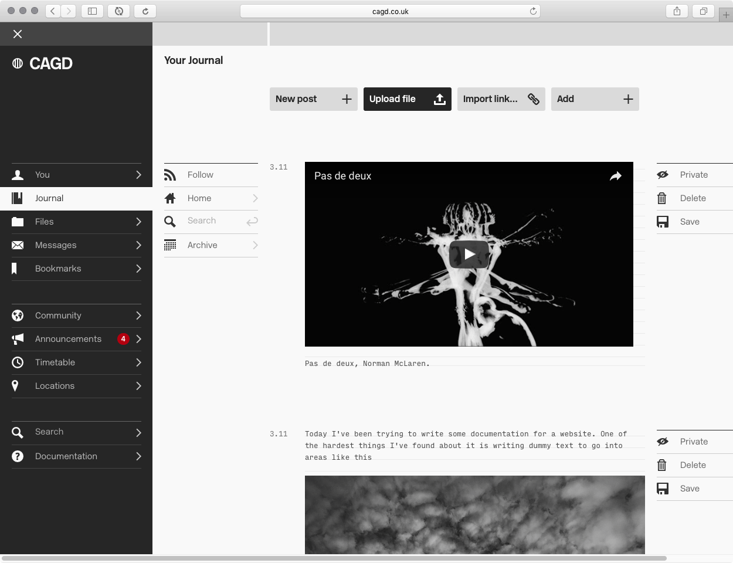Save the documentation text post

695,489
